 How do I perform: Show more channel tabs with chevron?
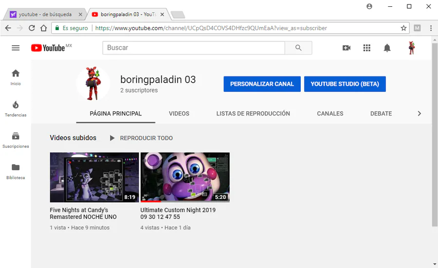pyautogui.click(x=420, y=114)
